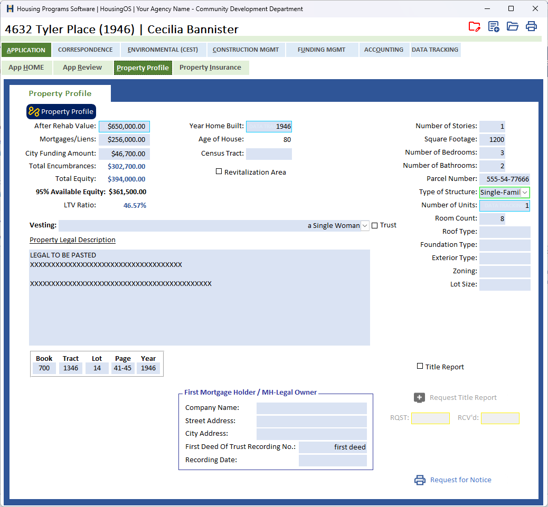Open the Data Tracking tab
Viewport: 548px width, 507px height.
tap(435, 50)
